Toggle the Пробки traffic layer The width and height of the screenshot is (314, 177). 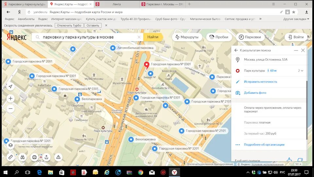pos(219,37)
